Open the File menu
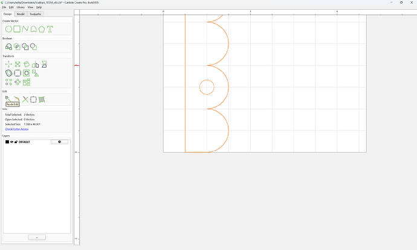Screen dimensions: 417x250 point(4,7)
